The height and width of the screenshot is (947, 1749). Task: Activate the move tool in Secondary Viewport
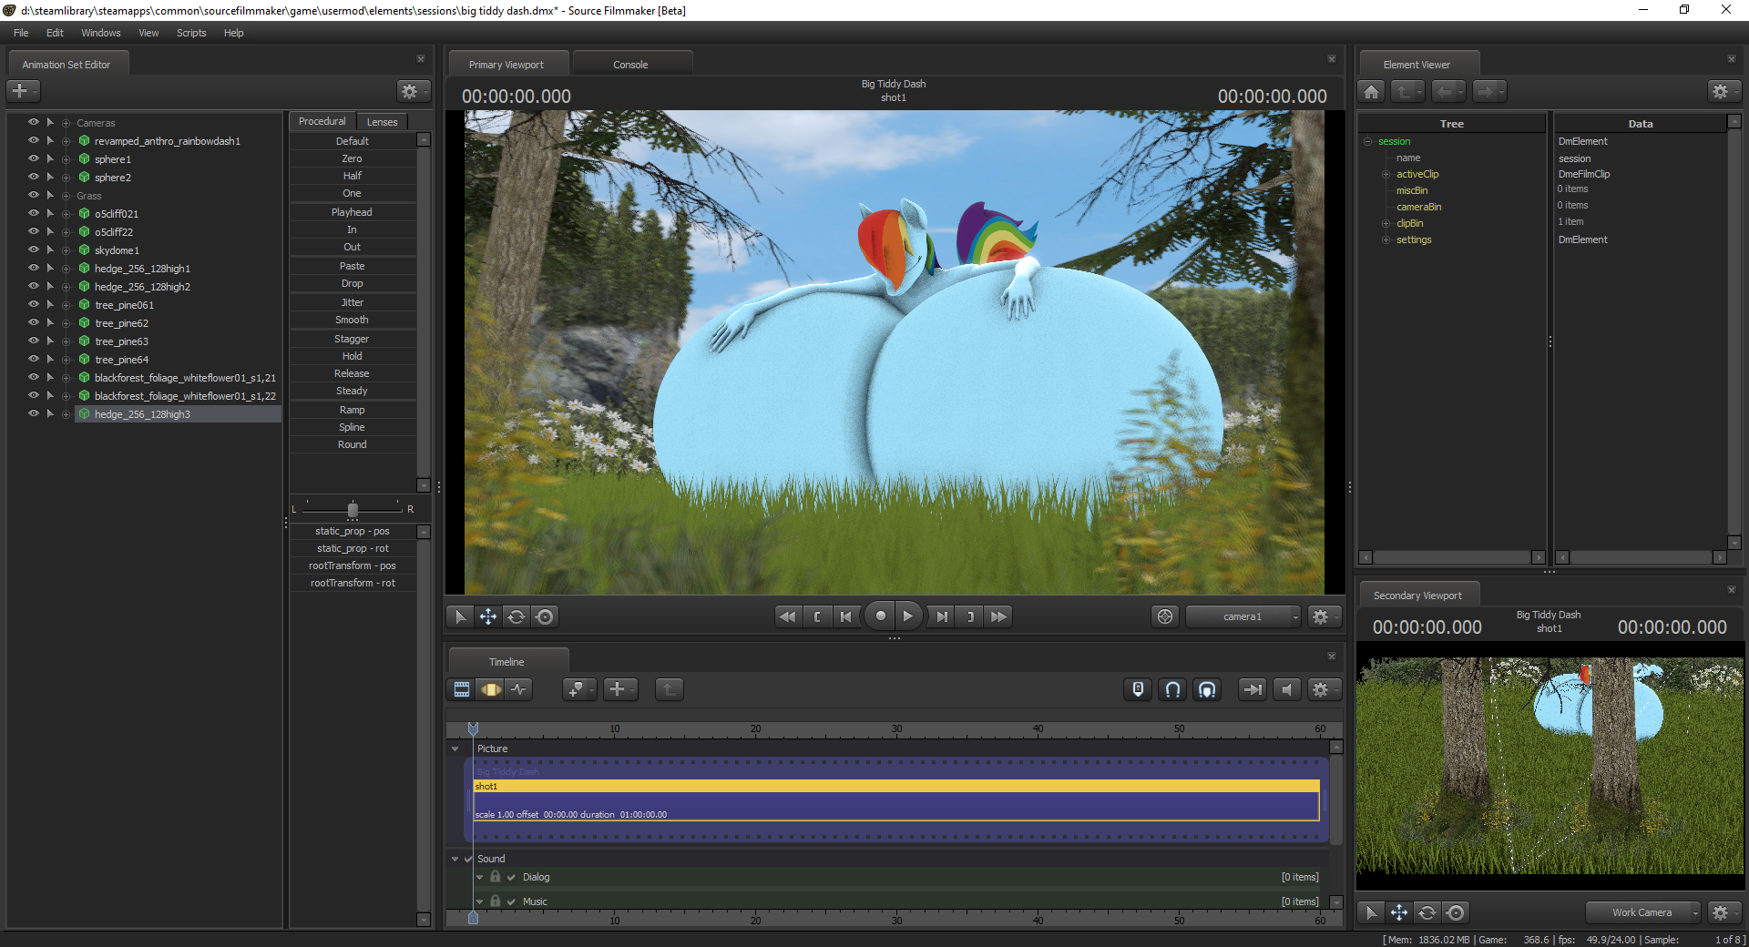tap(1399, 912)
